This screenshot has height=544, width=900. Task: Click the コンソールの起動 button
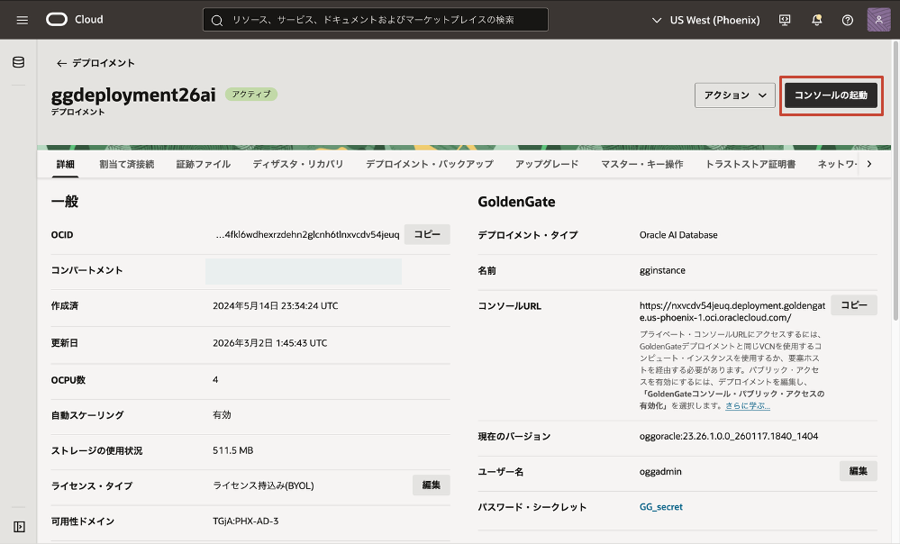coord(831,95)
